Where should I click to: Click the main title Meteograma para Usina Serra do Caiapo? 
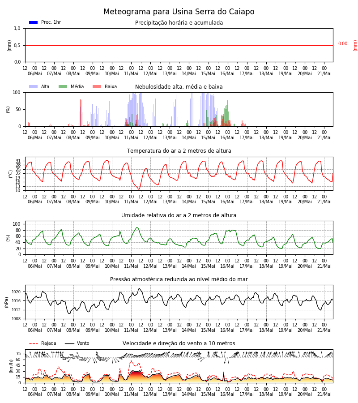pyautogui.click(x=179, y=12)
